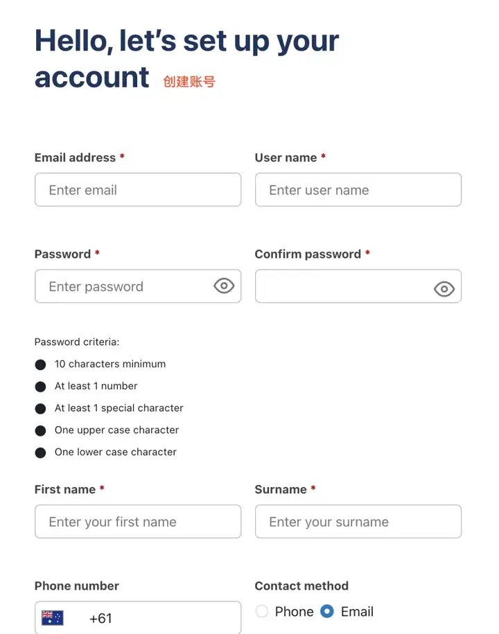Click the Enter your surname field
Viewport: 499px width, 634px height.
358,521
